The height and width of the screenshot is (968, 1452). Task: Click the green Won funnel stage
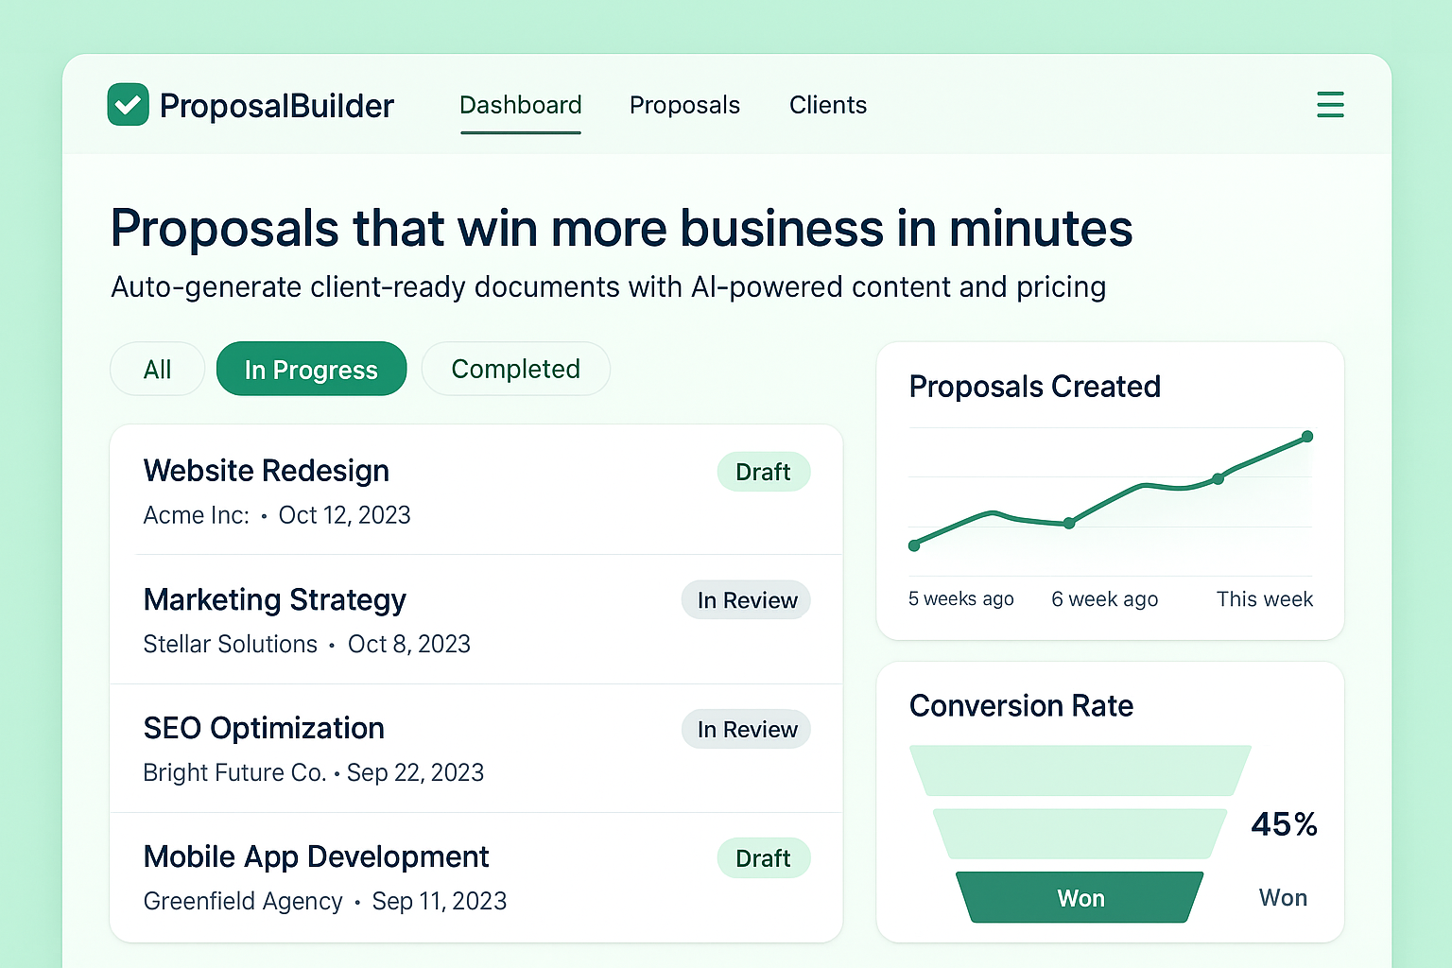(1080, 897)
